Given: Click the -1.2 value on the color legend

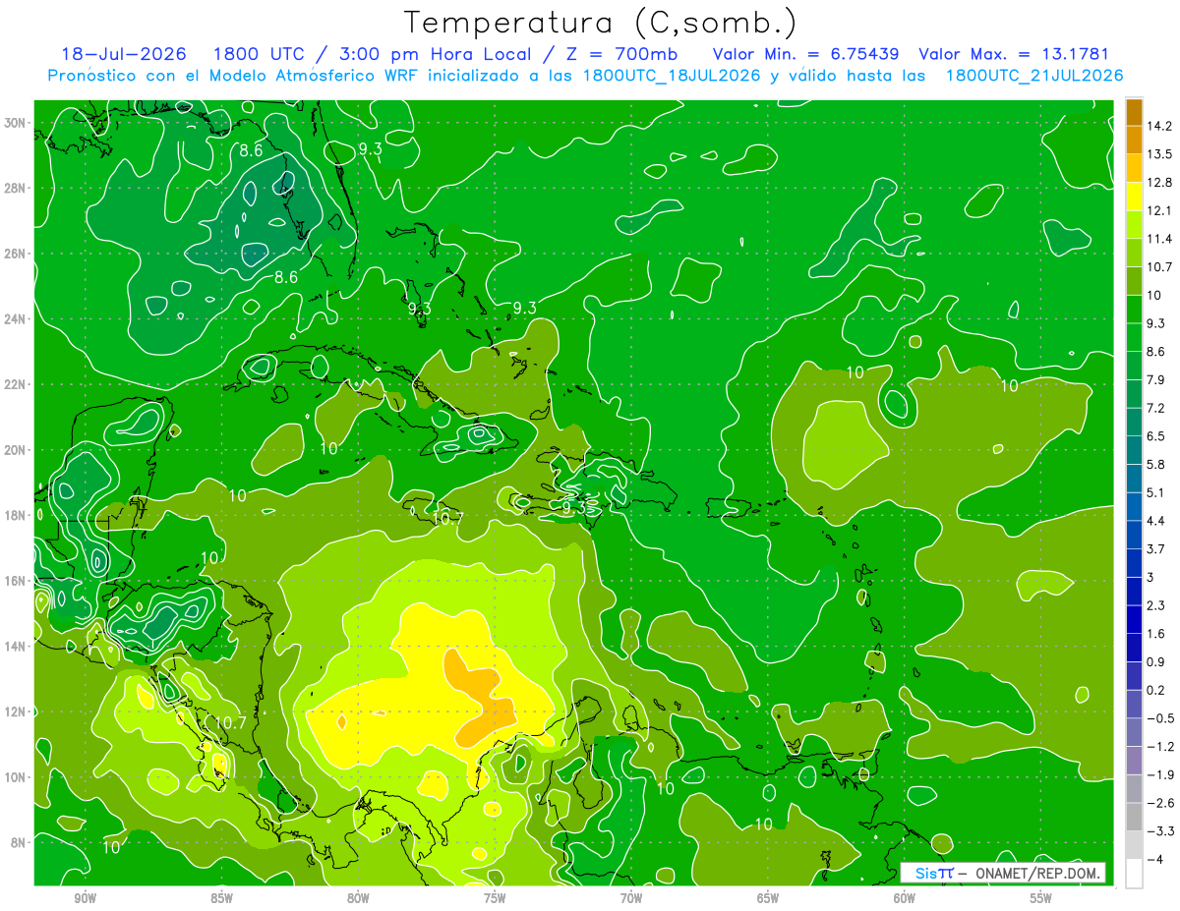Looking at the screenshot, I should click(1159, 746).
